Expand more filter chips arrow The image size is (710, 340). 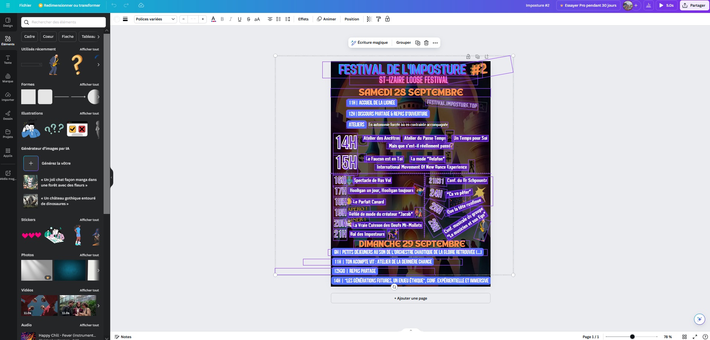(x=98, y=37)
